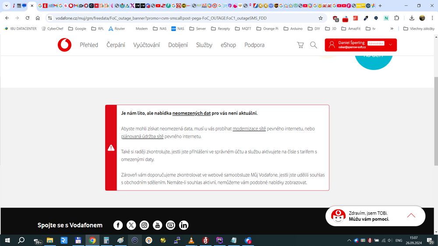This screenshot has height=246, width=438.
Task: Close the active browser tab
Action: (x=32, y=6)
